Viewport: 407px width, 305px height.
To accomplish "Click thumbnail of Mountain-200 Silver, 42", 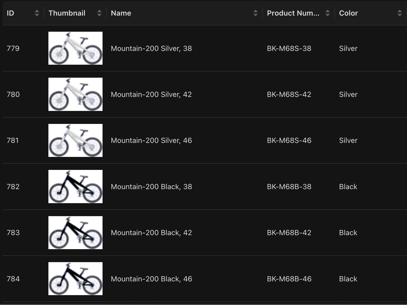I will click(x=75, y=94).
